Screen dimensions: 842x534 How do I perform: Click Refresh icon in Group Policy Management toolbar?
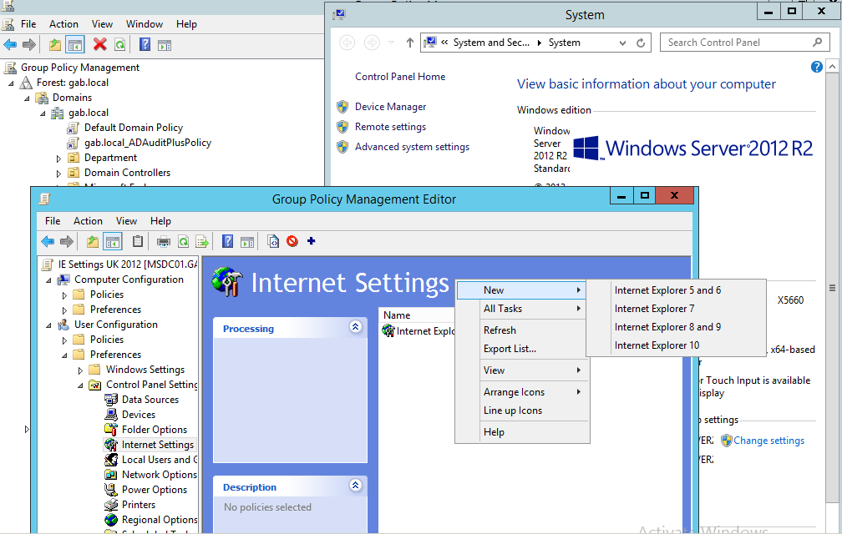(119, 44)
